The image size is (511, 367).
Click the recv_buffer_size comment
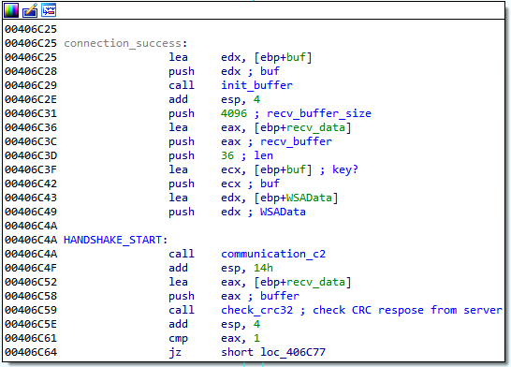point(319,113)
